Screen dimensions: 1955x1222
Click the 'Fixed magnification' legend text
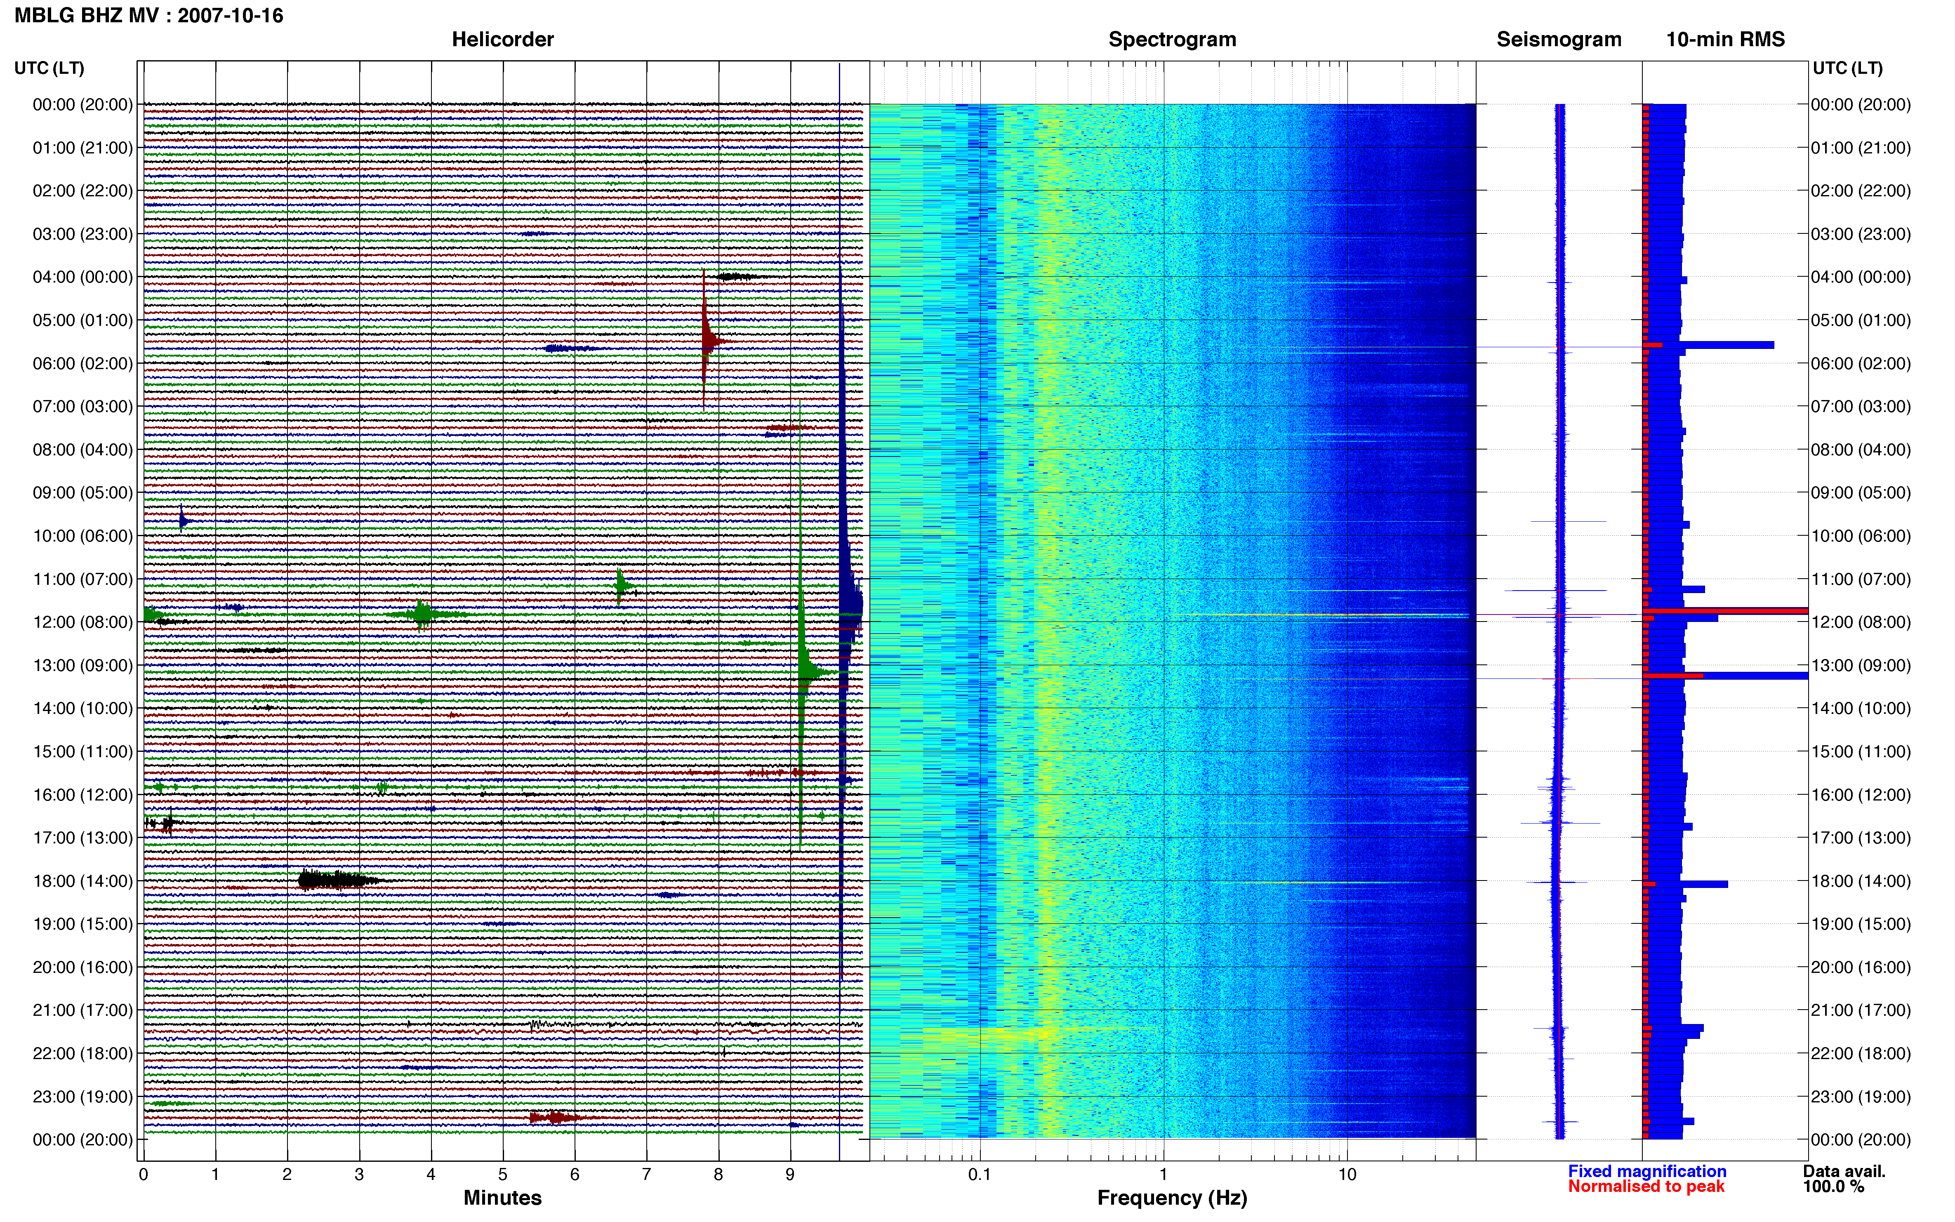coord(1647,1171)
